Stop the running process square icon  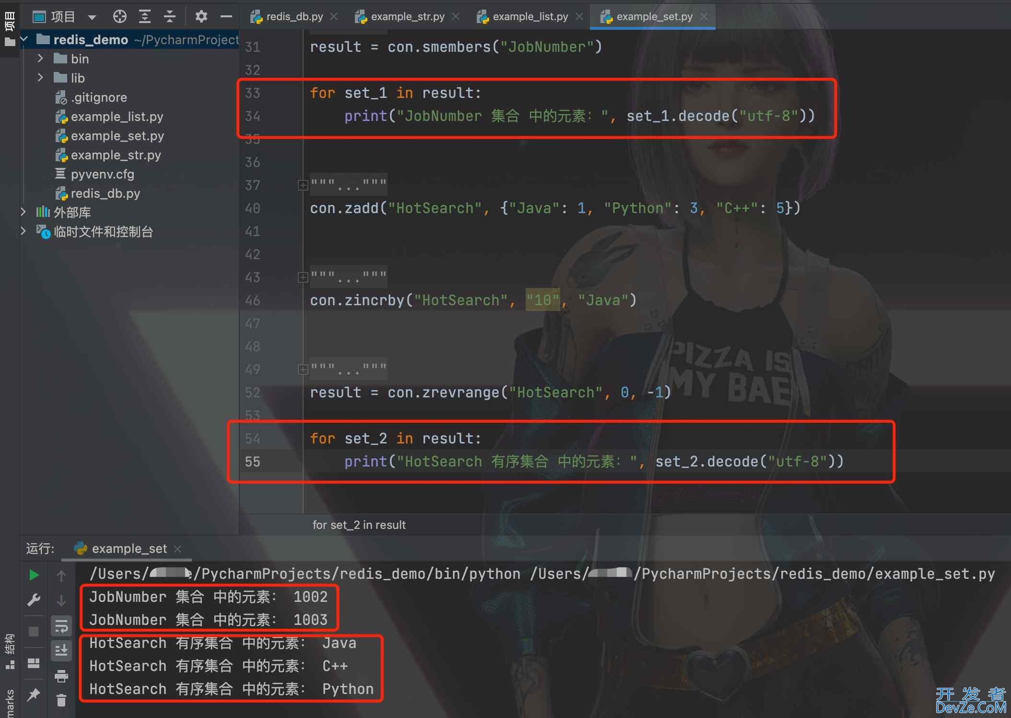point(34,631)
